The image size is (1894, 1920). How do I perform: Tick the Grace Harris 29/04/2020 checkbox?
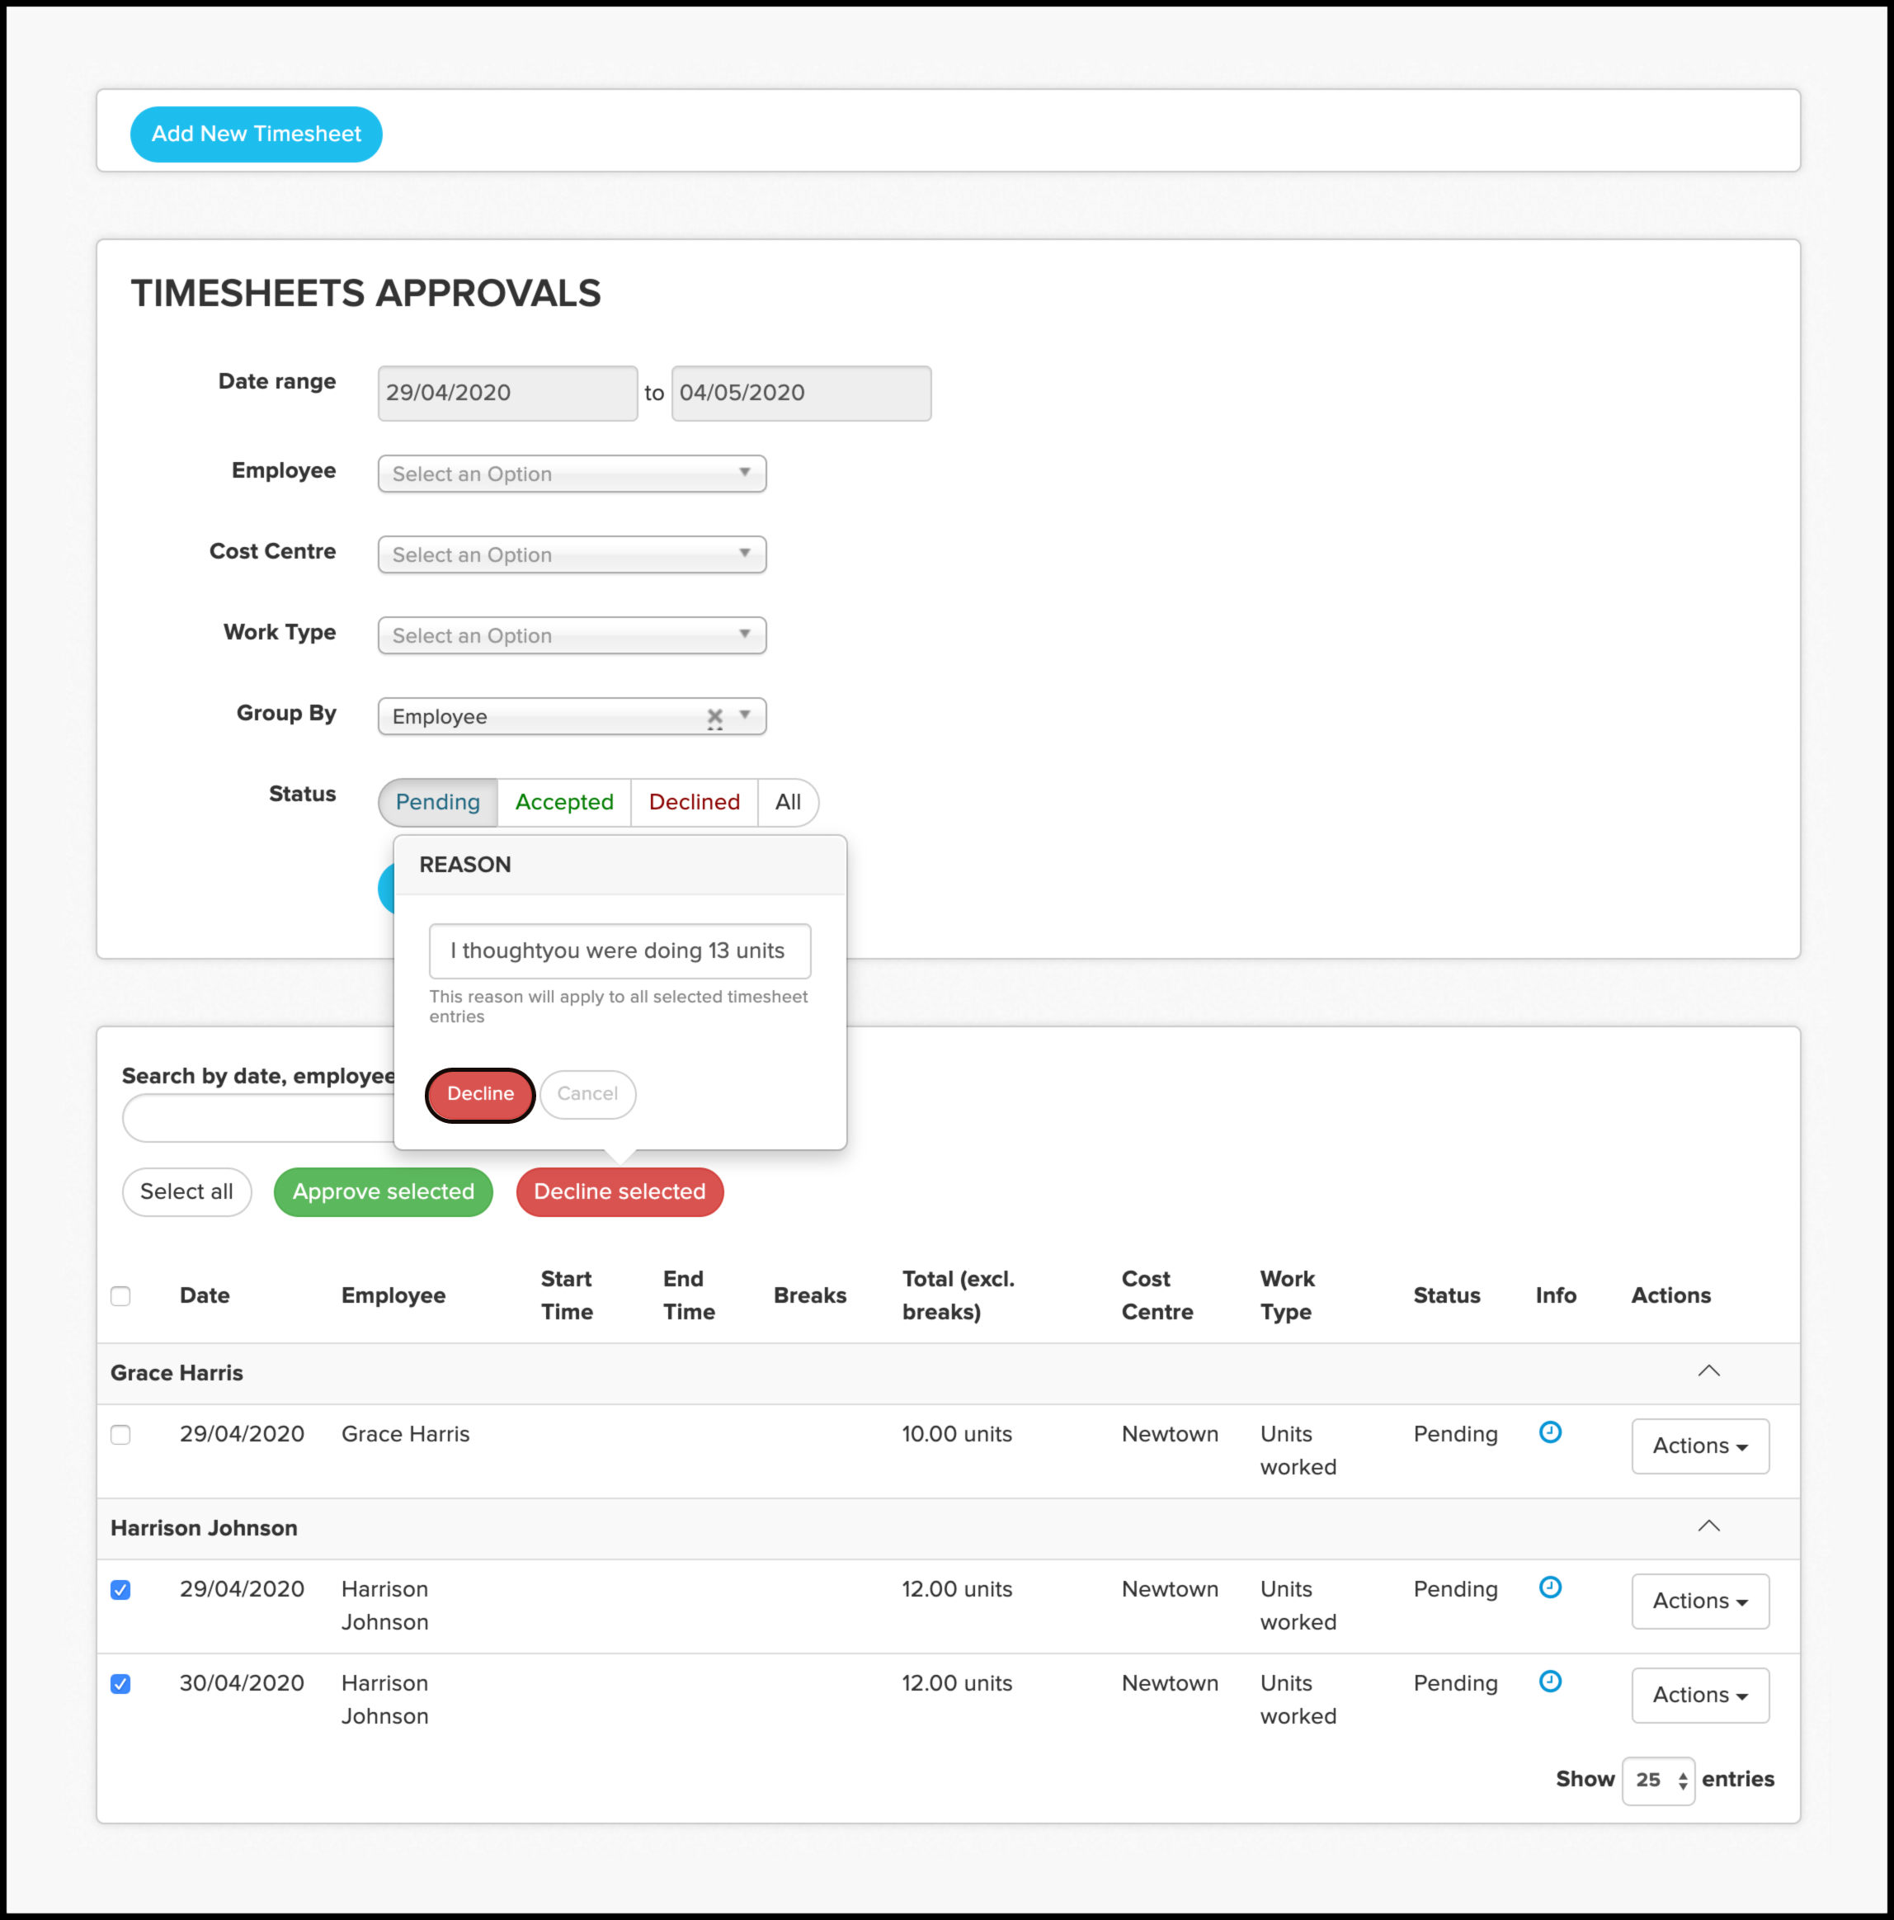(120, 1435)
